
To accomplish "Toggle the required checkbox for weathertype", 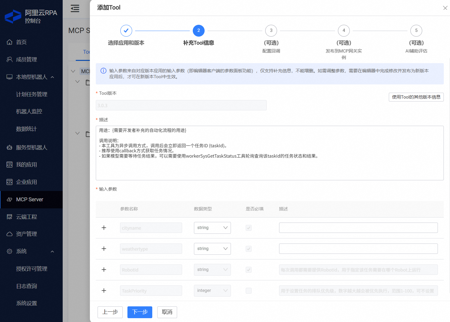I will (249, 249).
